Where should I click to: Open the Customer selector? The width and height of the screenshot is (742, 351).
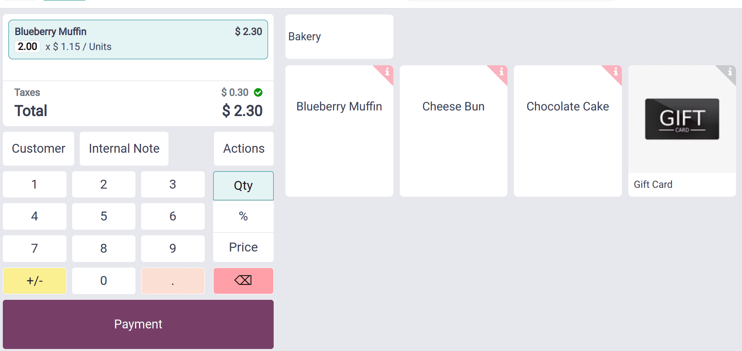coord(39,149)
